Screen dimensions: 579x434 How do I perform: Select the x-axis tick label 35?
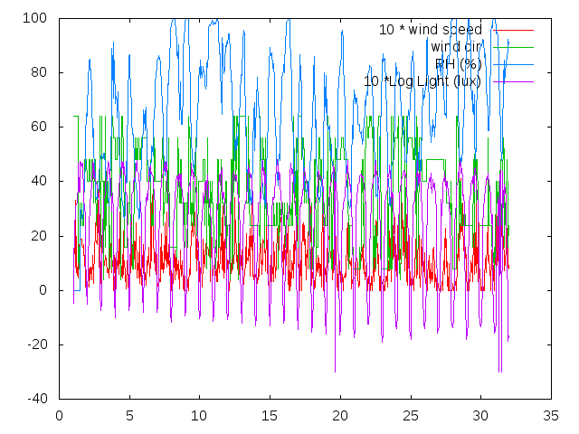coord(550,416)
